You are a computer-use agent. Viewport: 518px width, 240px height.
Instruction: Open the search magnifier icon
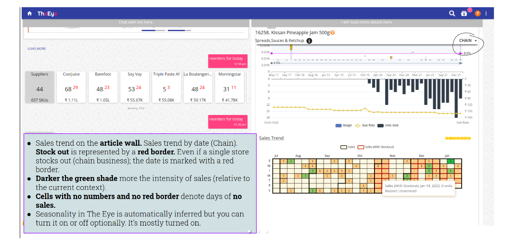452,13
